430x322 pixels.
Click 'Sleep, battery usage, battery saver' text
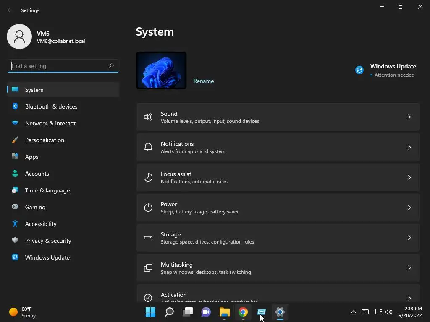[x=199, y=212]
